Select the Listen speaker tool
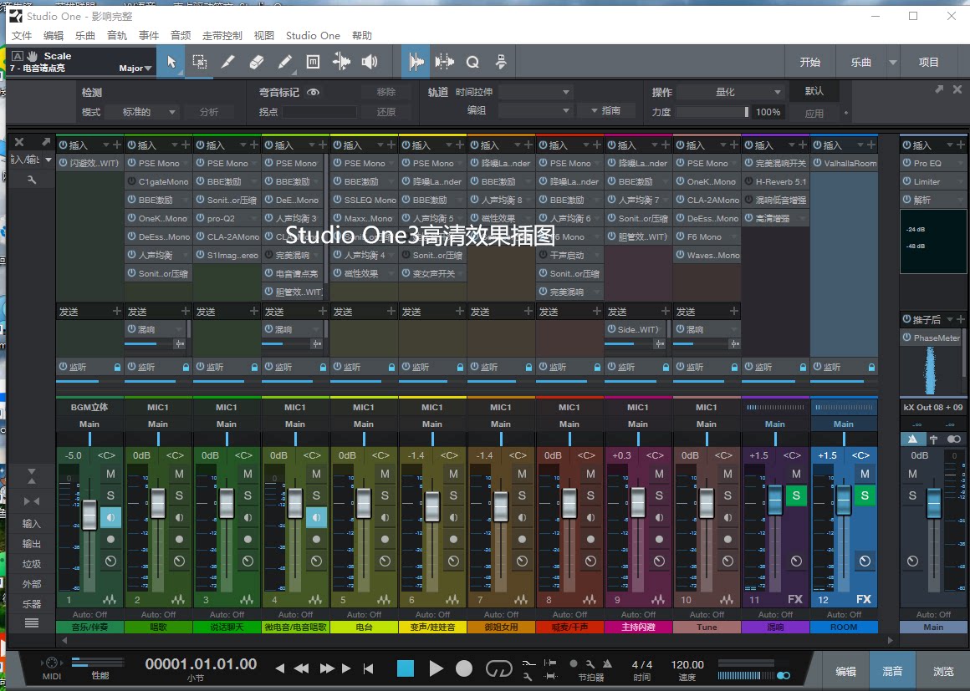970x691 pixels. [370, 62]
